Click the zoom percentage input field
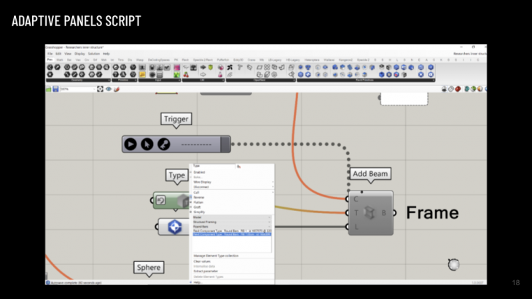The width and height of the screenshot is (532, 299). pyautogui.click(x=77, y=89)
